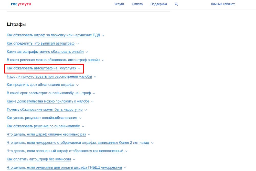
Task: Open 'Какие автоштрафы можно обжаловать онлайн'
Action: tap(45, 52)
